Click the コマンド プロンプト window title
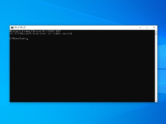This screenshot has width=166, height=124. tap(20, 27)
